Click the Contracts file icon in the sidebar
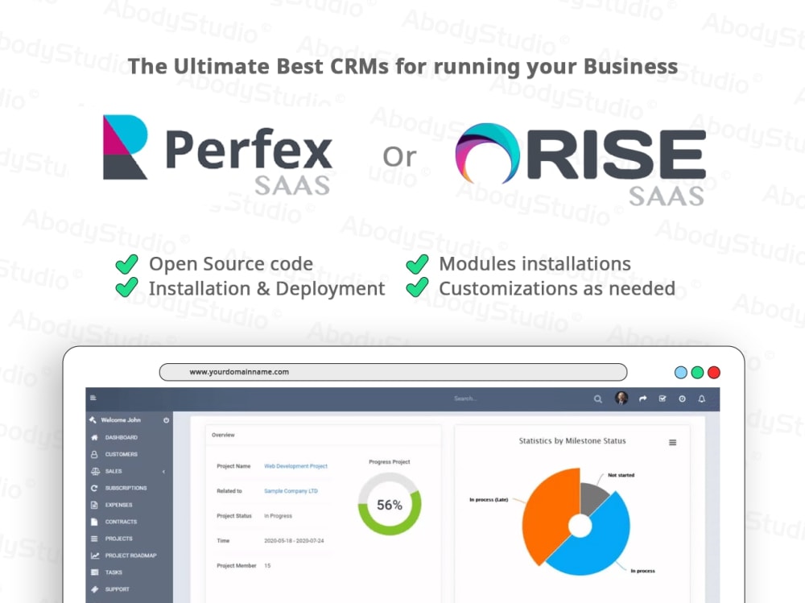 click(94, 522)
